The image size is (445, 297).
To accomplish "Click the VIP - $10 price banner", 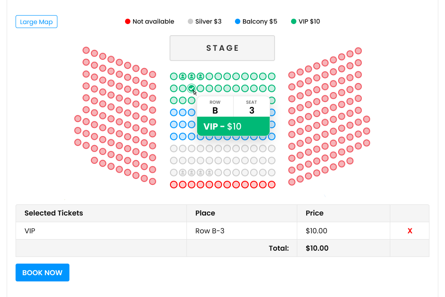I will (x=233, y=126).
